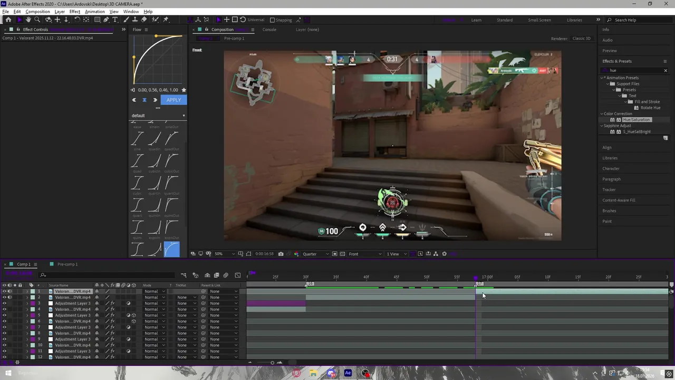The width and height of the screenshot is (675, 380).
Task: Click the timeline zoom slider at bottom
Action: pos(272,363)
